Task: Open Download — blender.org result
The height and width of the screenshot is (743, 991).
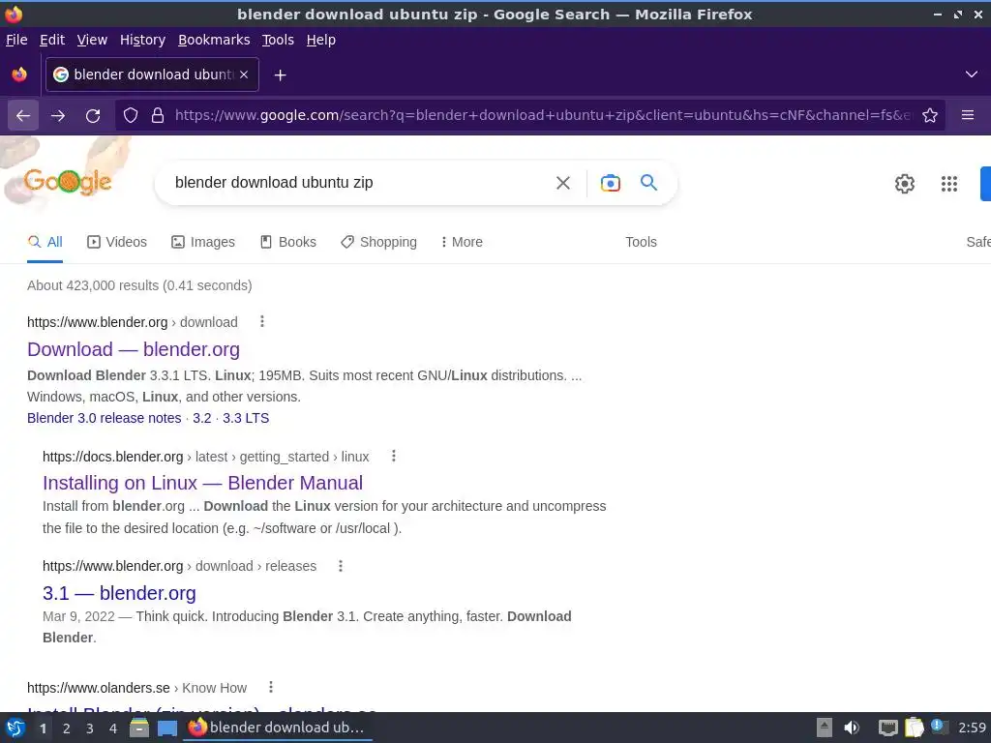Action: point(134,349)
